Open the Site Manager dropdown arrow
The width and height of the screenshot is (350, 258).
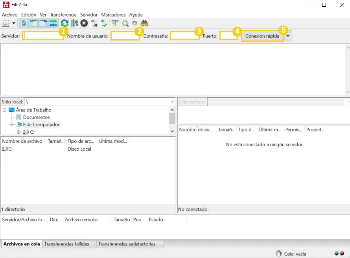click(14, 23)
